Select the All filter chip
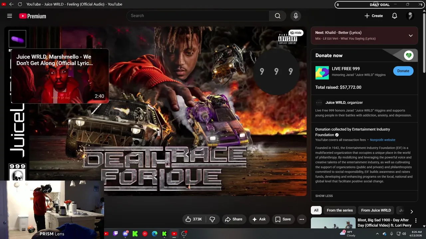 tap(316, 210)
